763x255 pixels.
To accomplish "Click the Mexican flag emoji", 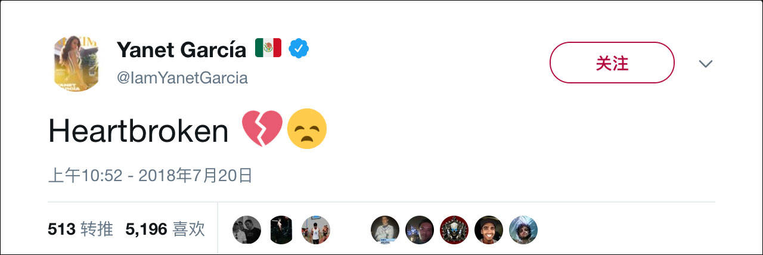I will pos(268,49).
